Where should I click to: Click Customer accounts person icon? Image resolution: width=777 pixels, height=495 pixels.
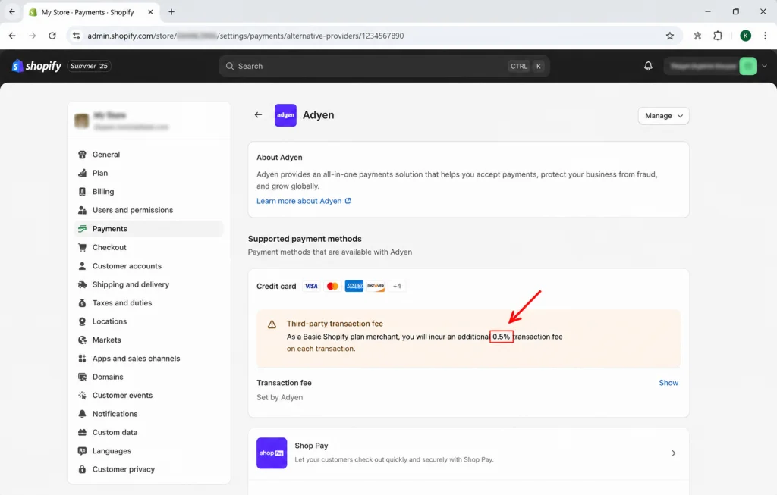[x=82, y=266]
